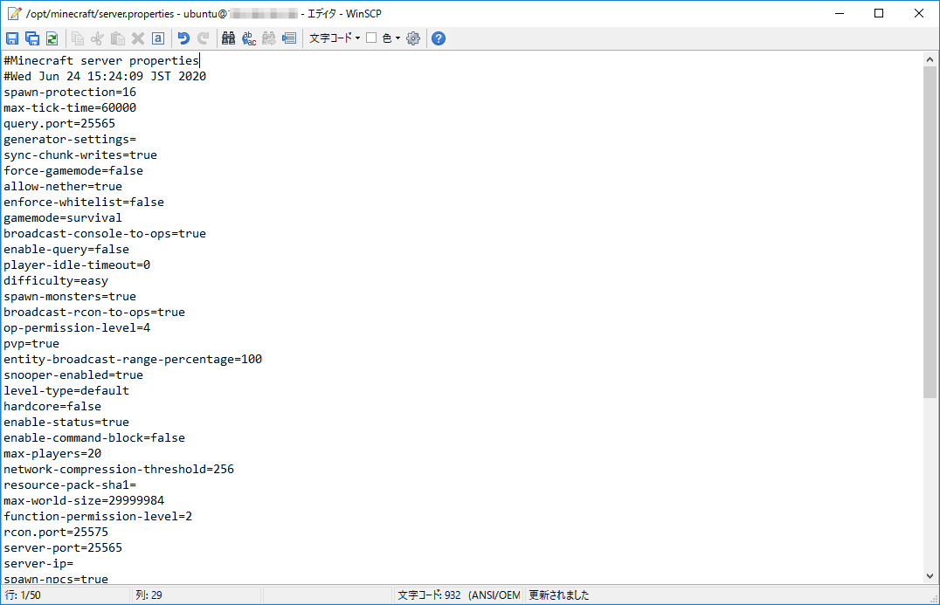This screenshot has width=940, height=605.
Task: Open Help with the question mark icon
Action: pos(439,38)
